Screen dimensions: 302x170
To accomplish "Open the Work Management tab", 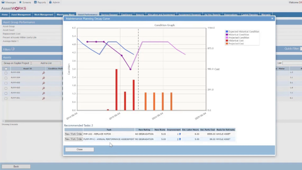I will tap(44, 14).
